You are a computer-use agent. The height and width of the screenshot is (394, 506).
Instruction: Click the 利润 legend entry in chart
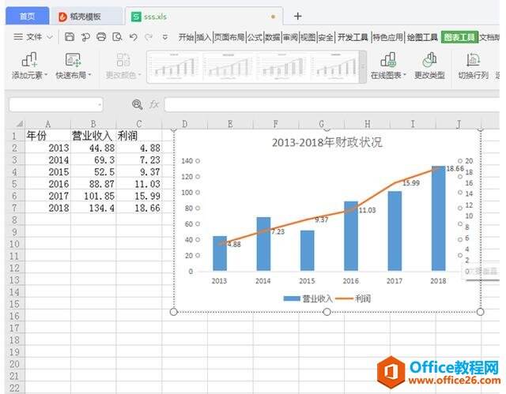(x=353, y=298)
